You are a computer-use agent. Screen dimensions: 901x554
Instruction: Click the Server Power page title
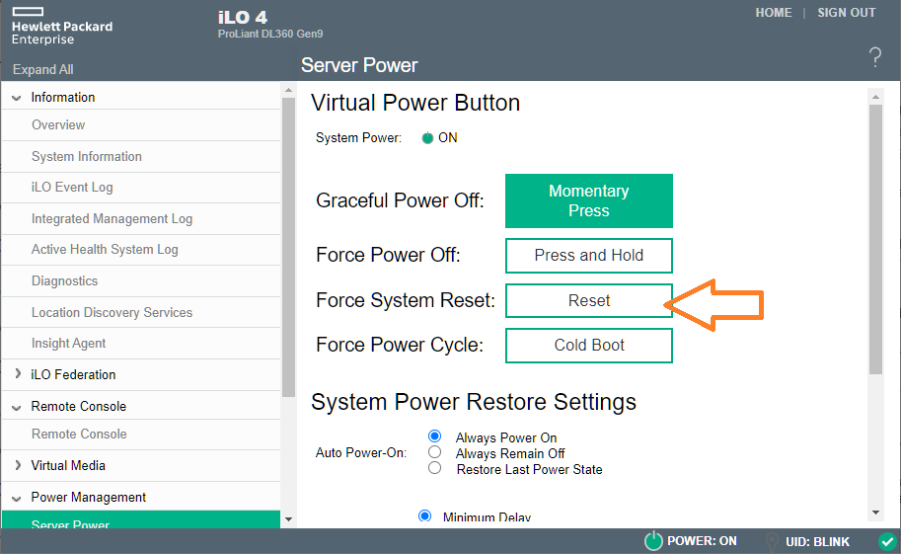tap(359, 65)
